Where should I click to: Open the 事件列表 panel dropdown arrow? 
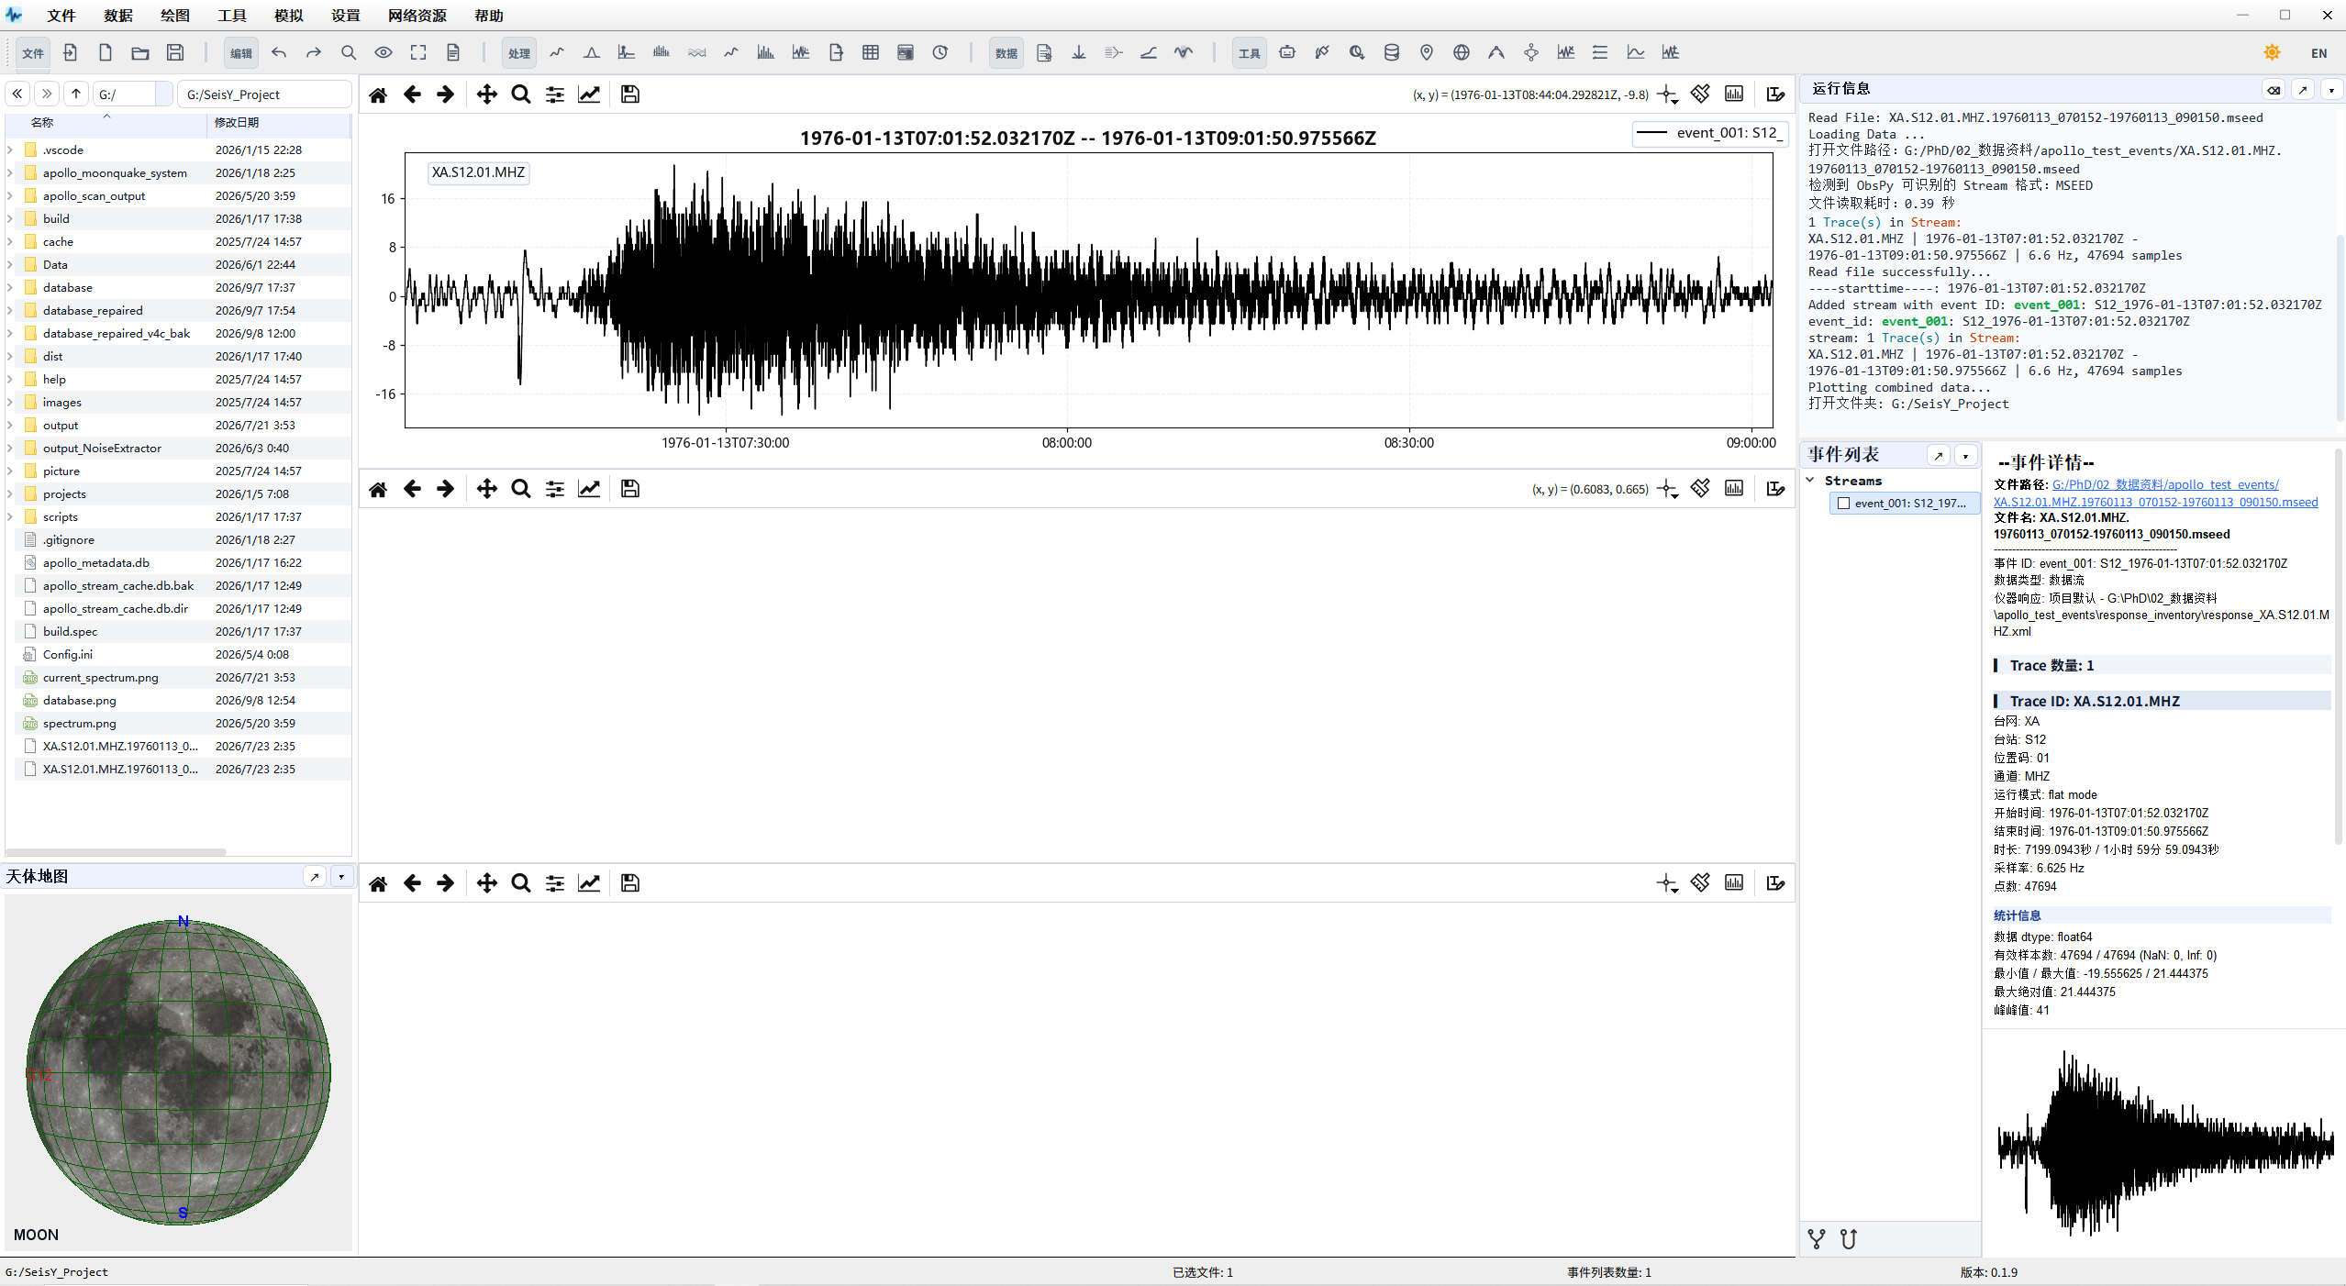click(x=1965, y=456)
